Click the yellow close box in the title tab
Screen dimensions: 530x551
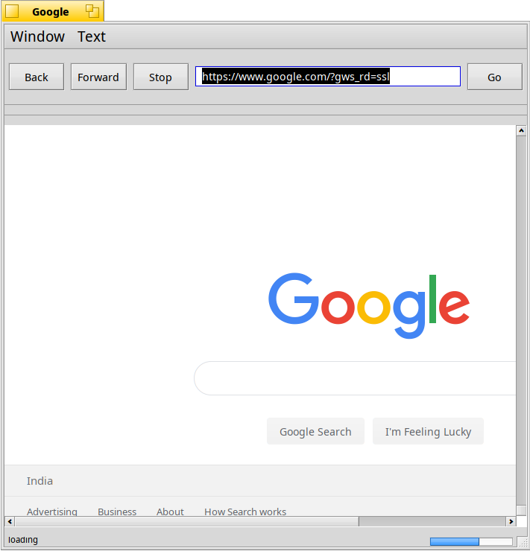13,11
